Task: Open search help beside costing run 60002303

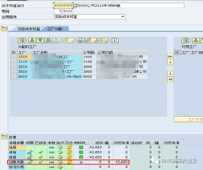Action: coord(75,6)
